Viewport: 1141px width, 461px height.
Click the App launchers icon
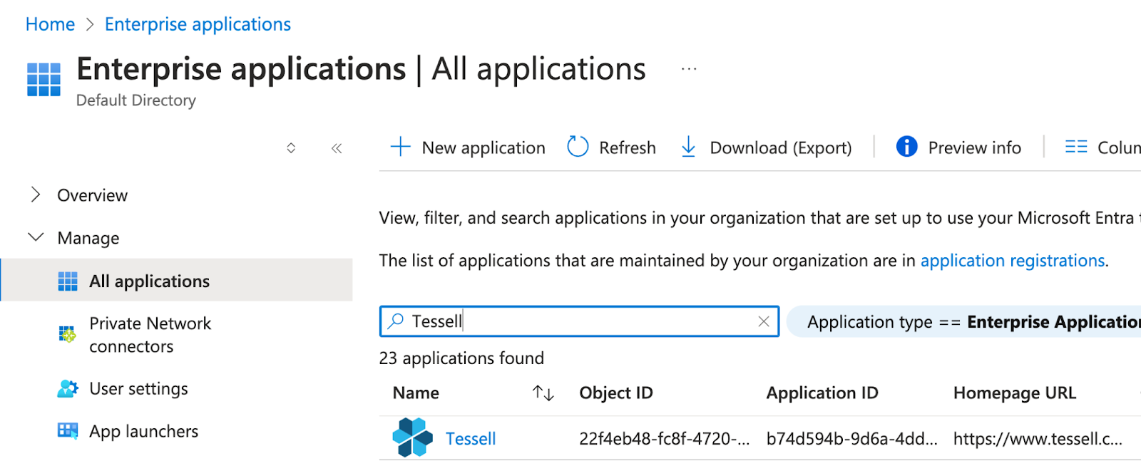tap(67, 431)
